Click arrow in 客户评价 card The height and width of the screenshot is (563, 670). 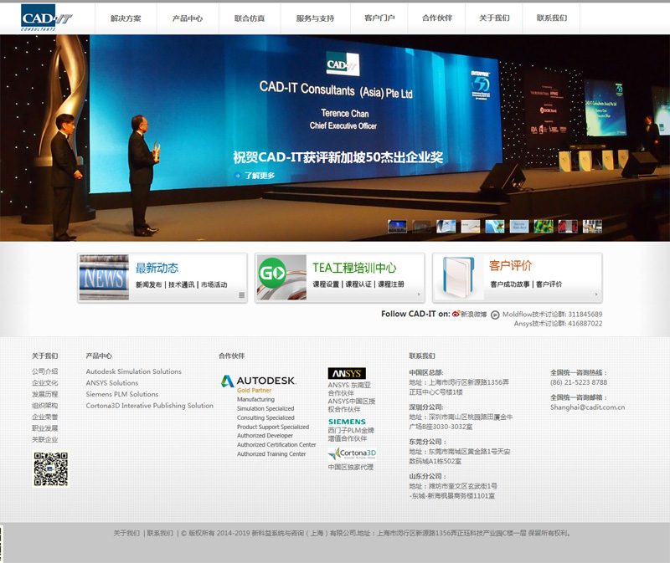click(x=596, y=294)
